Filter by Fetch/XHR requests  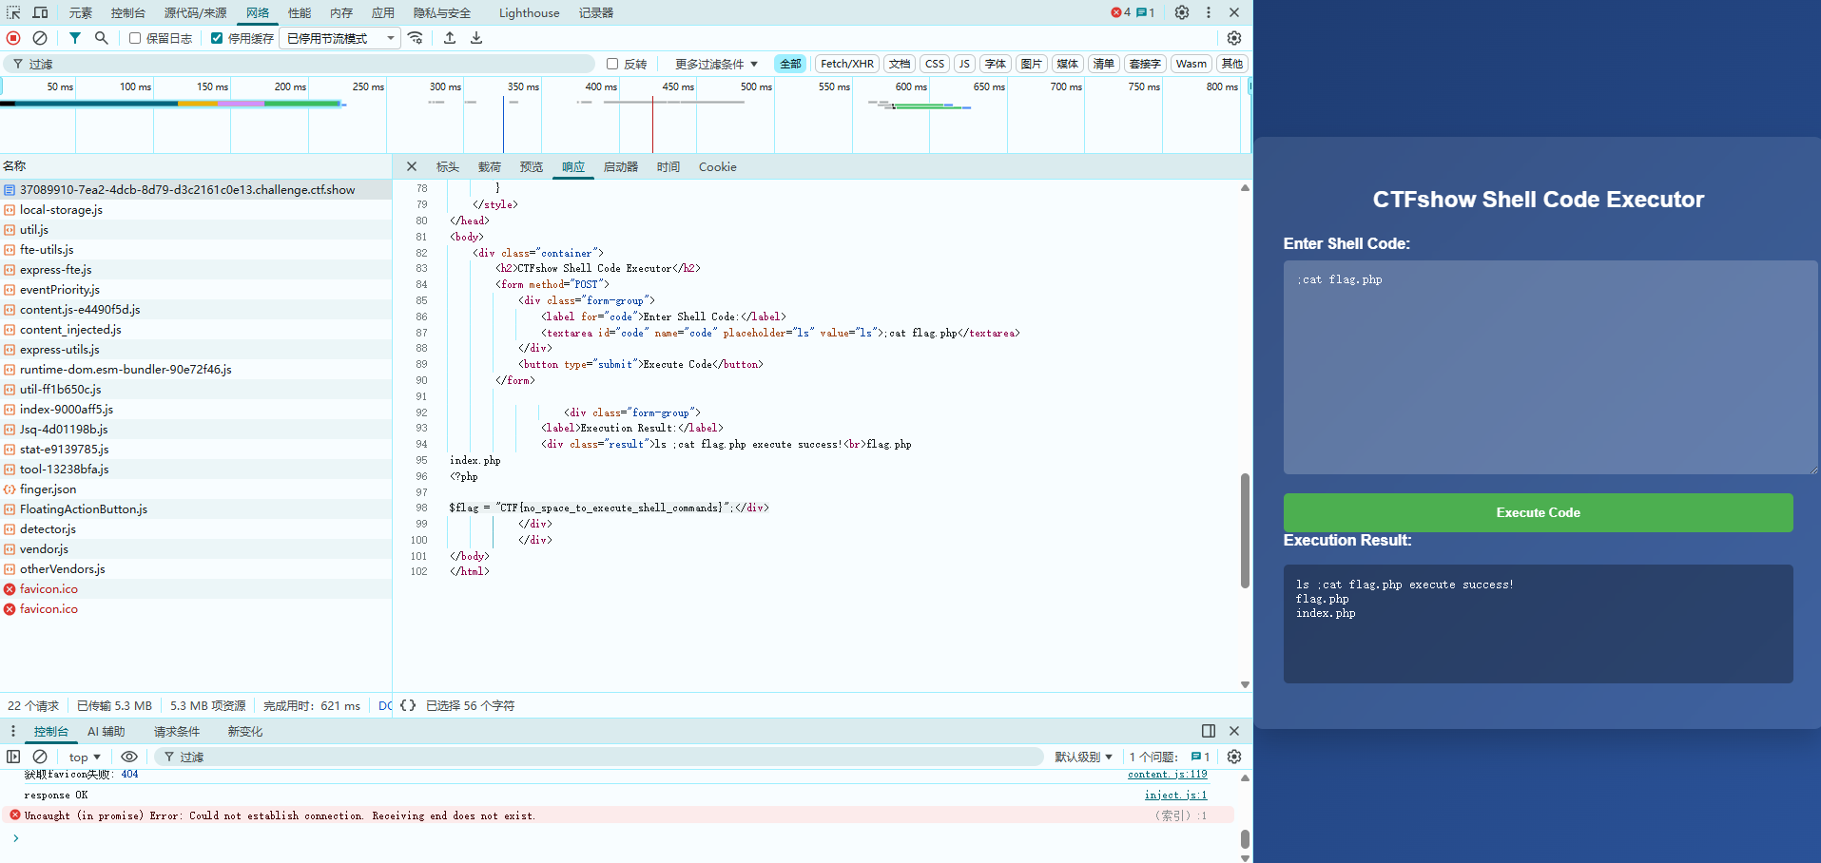click(x=847, y=64)
